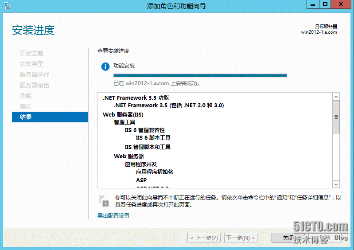The width and height of the screenshot is (354, 250).
Task: Click the .NET Framework 3.5 功能 entry
Action: [136, 98]
